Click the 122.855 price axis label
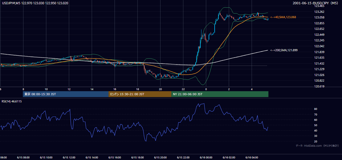The width and height of the screenshot is (342, 160). click(319, 23)
